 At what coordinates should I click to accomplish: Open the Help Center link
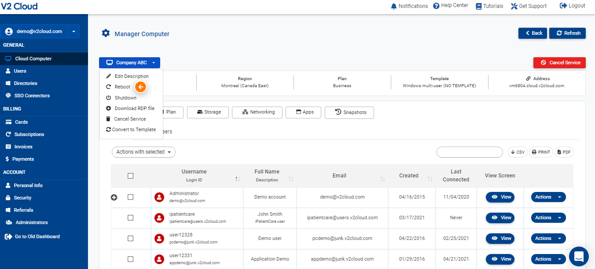pos(451,6)
